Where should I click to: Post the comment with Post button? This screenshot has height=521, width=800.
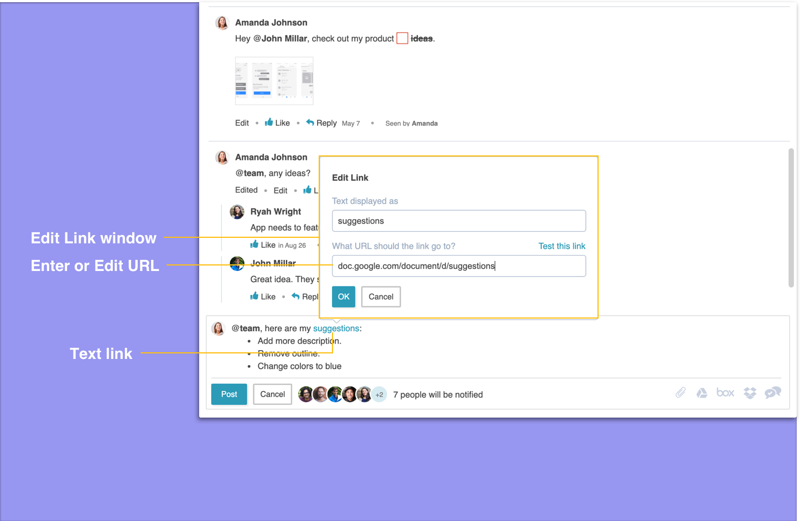(229, 394)
